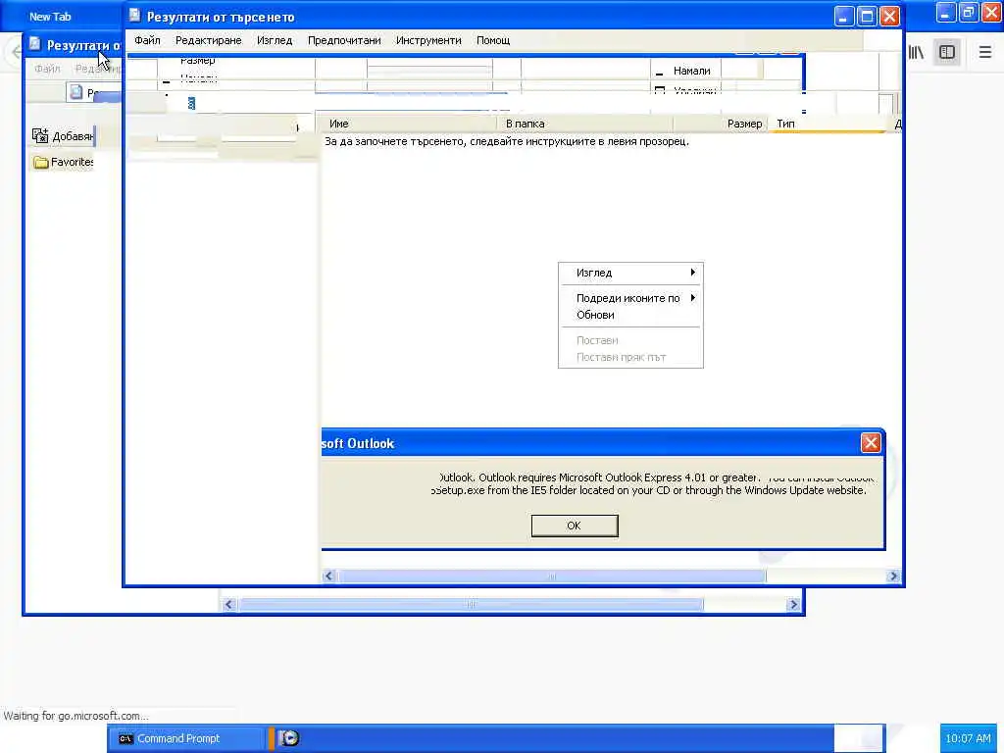The image size is (1004, 753).
Task: Close the Outlook error dialog
Action: point(871,443)
